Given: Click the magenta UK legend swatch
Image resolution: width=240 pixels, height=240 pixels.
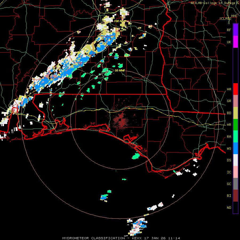Looking at the screenshot, I should pyautogui.click(x=235, y=42).
